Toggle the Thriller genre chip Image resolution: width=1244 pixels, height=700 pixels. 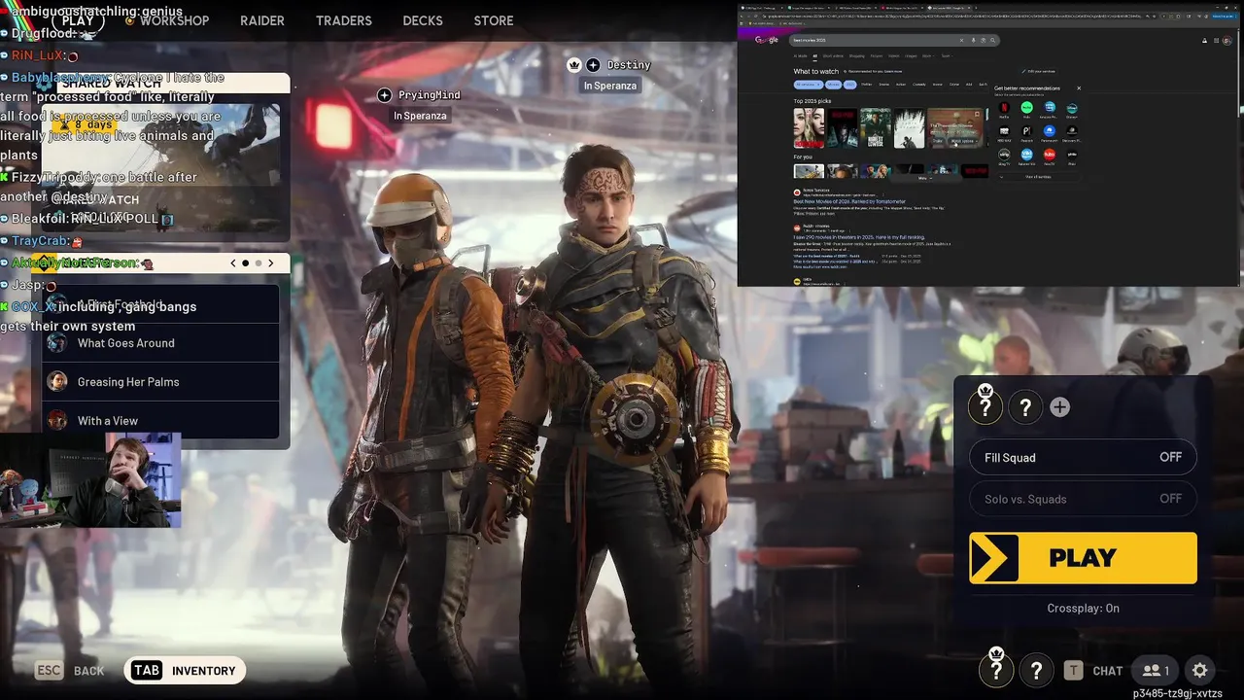866,85
